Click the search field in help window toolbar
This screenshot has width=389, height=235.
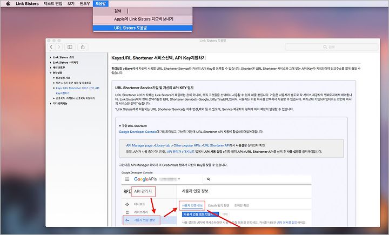coord(331,47)
